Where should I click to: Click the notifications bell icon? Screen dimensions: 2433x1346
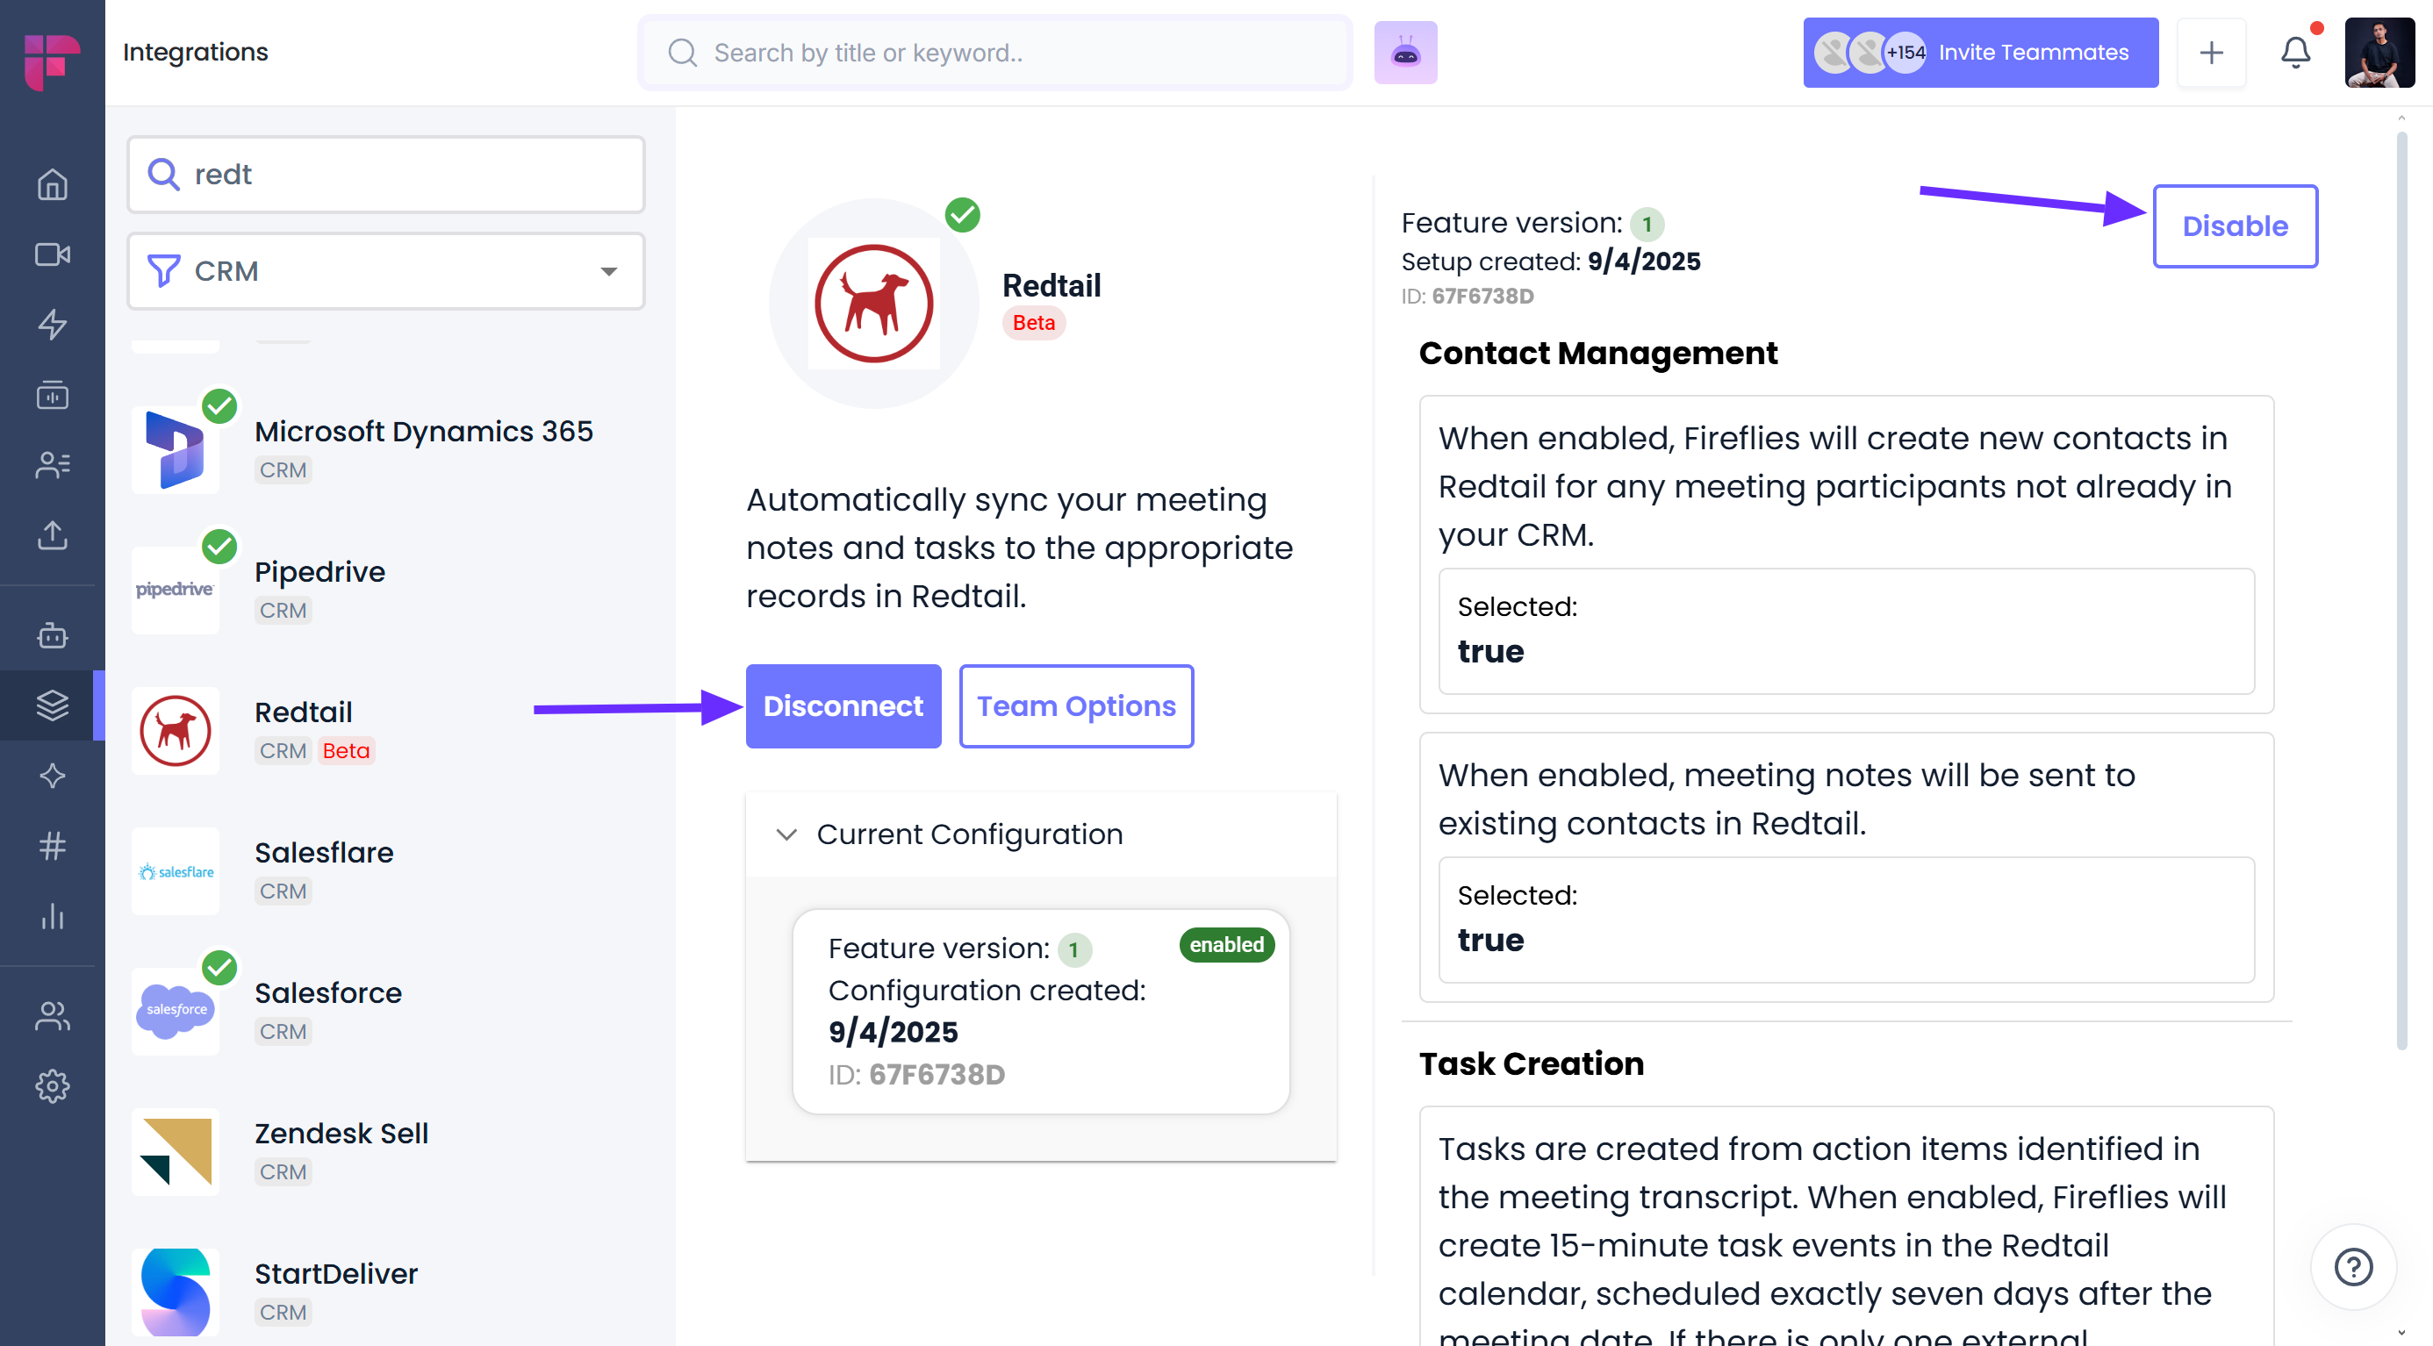2295,53
